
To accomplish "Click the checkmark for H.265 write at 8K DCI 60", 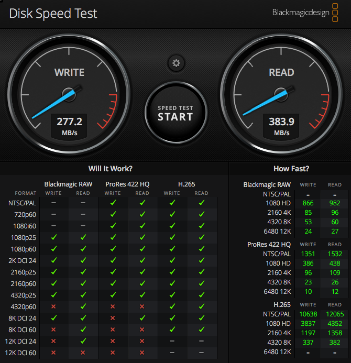I will pos(172,329).
